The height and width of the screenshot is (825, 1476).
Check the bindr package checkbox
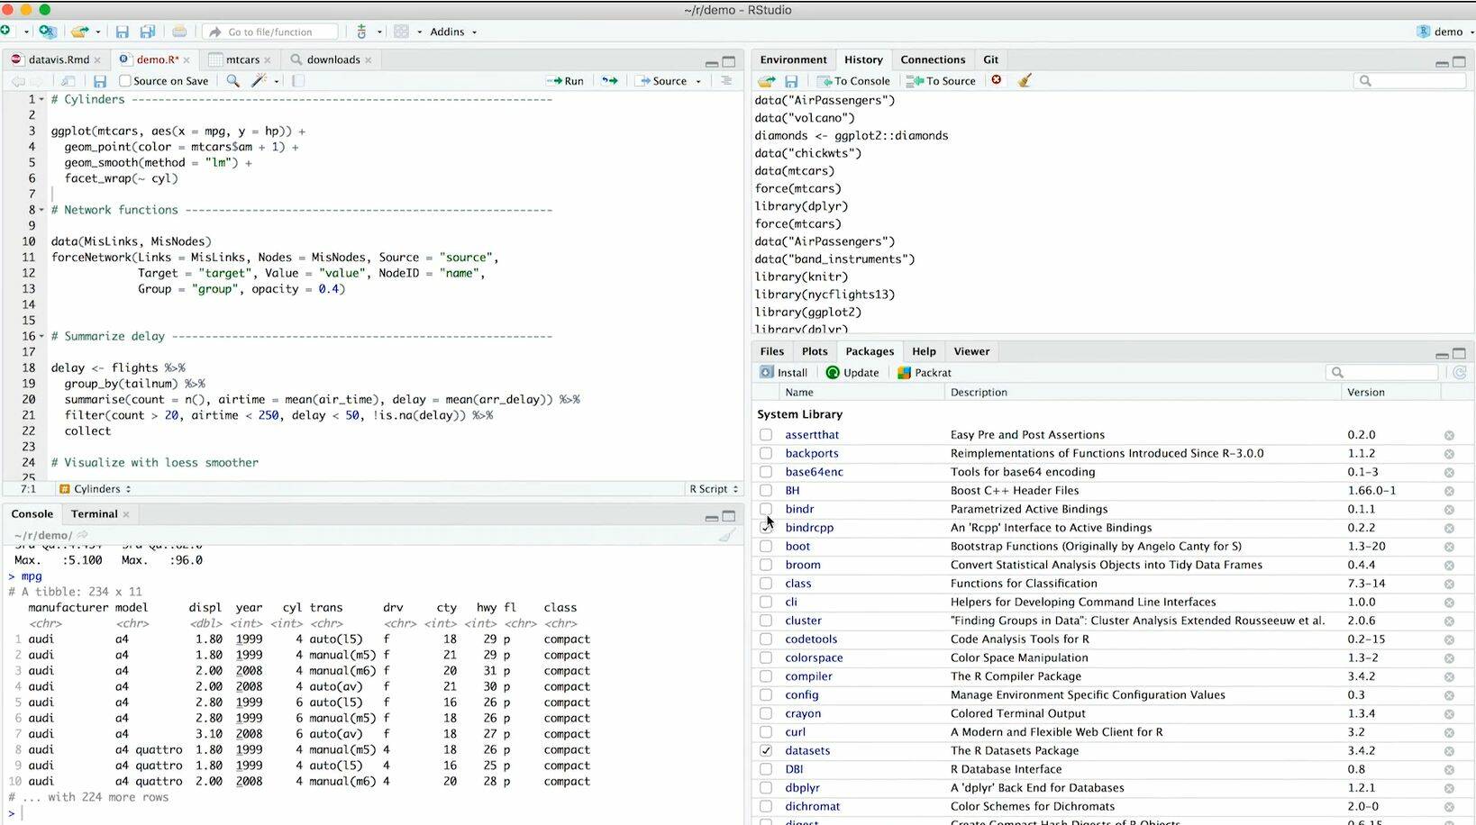(766, 509)
